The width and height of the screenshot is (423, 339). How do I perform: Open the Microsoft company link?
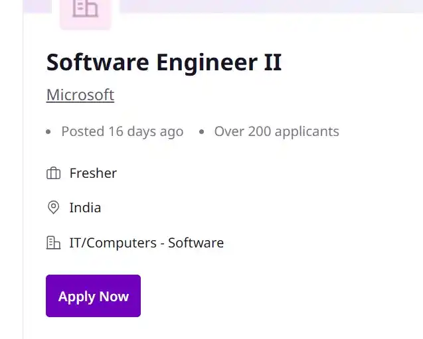click(x=80, y=95)
